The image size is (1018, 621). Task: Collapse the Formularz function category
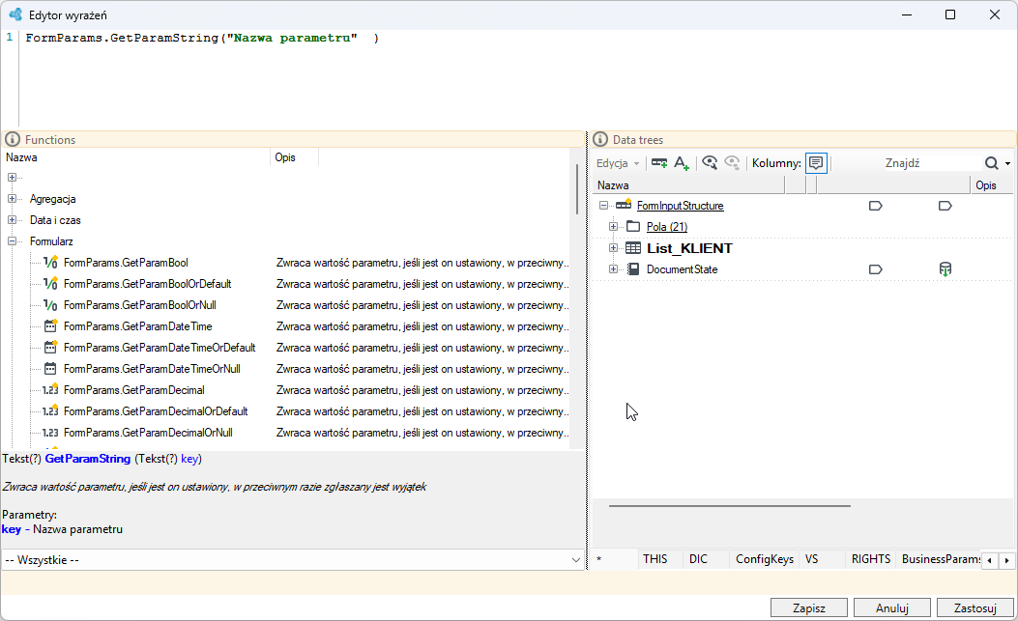[12, 241]
